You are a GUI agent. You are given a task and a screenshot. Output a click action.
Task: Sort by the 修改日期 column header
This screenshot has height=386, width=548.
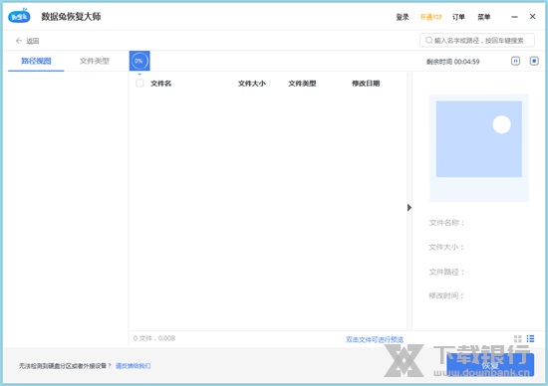366,84
